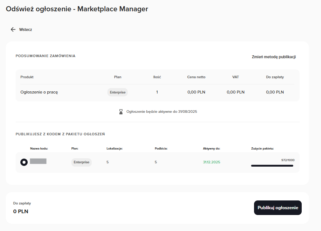Click the "Odśwież ogłoszenie" page title
321x231 pixels.
[77, 9]
